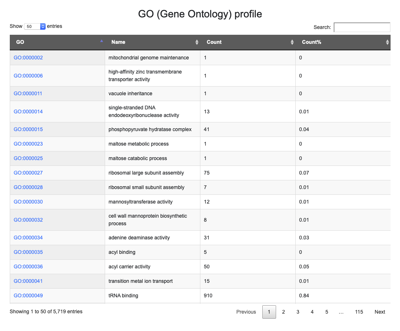Click the Previous pagination button
The width and height of the screenshot is (400, 331).
click(x=246, y=312)
